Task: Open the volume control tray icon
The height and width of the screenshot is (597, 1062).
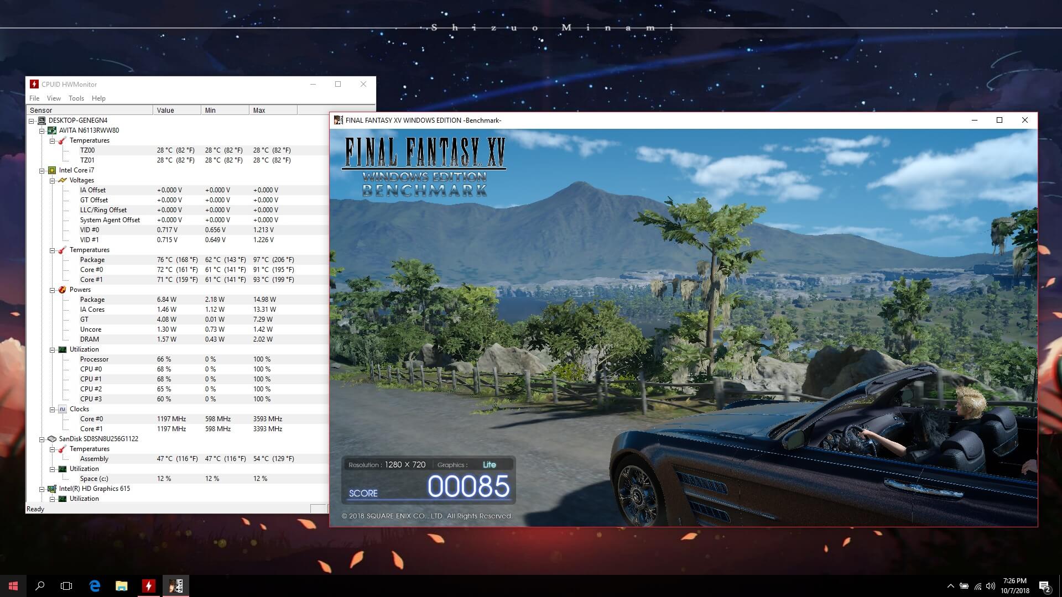Action: pyautogui.click(x=991, y=586)
